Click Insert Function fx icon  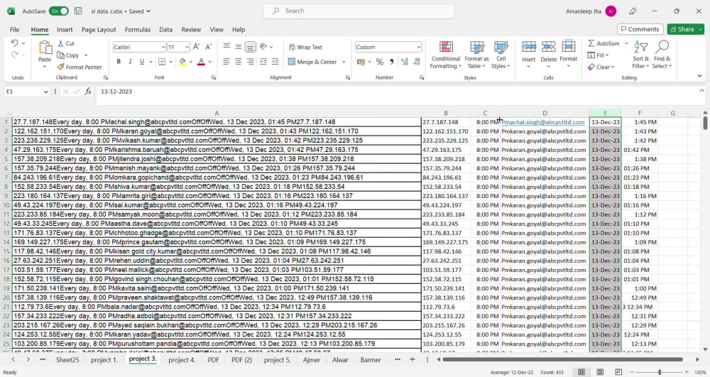(x=88, y=92)
